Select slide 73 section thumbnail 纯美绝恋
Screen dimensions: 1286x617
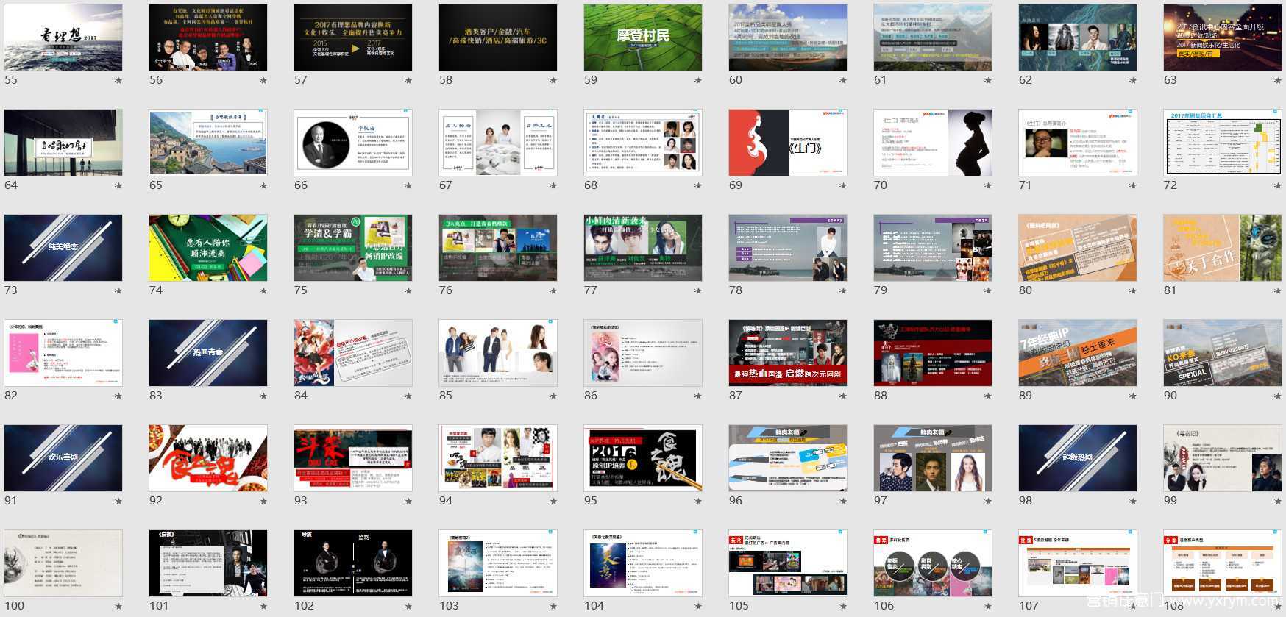63,248
